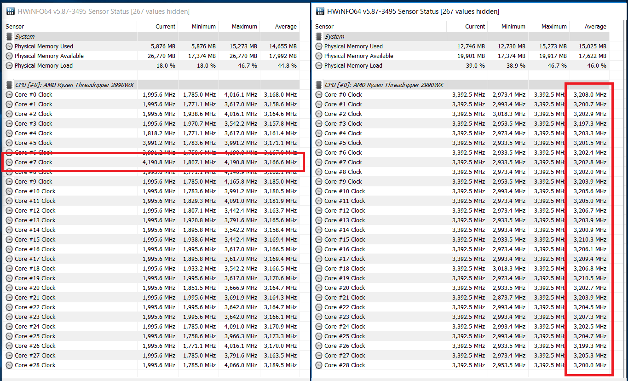Click sensor icon for Core #17 Clock, left window
The image size is (628, 381).
pyautogui.click(x=9, y=259)
